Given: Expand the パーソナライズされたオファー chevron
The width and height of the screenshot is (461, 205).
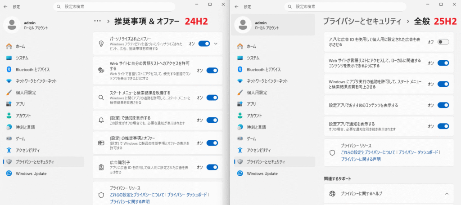Looking at the screenshot, I should pos(216,44).
